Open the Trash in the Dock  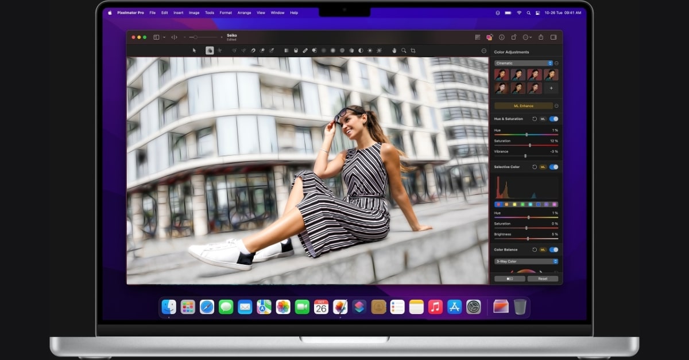pos(520,307)
